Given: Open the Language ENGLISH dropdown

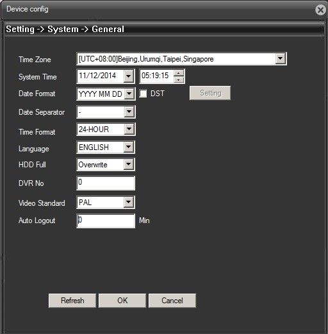Looking at the screenshot, I should coord(129,147).
